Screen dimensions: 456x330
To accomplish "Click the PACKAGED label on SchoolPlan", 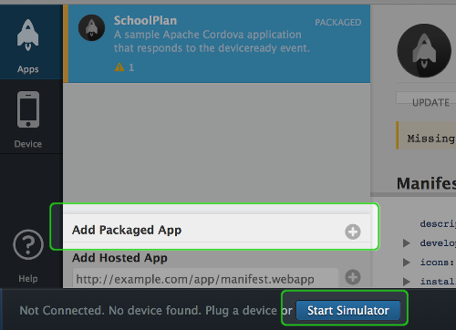I will tap(338, 23).
